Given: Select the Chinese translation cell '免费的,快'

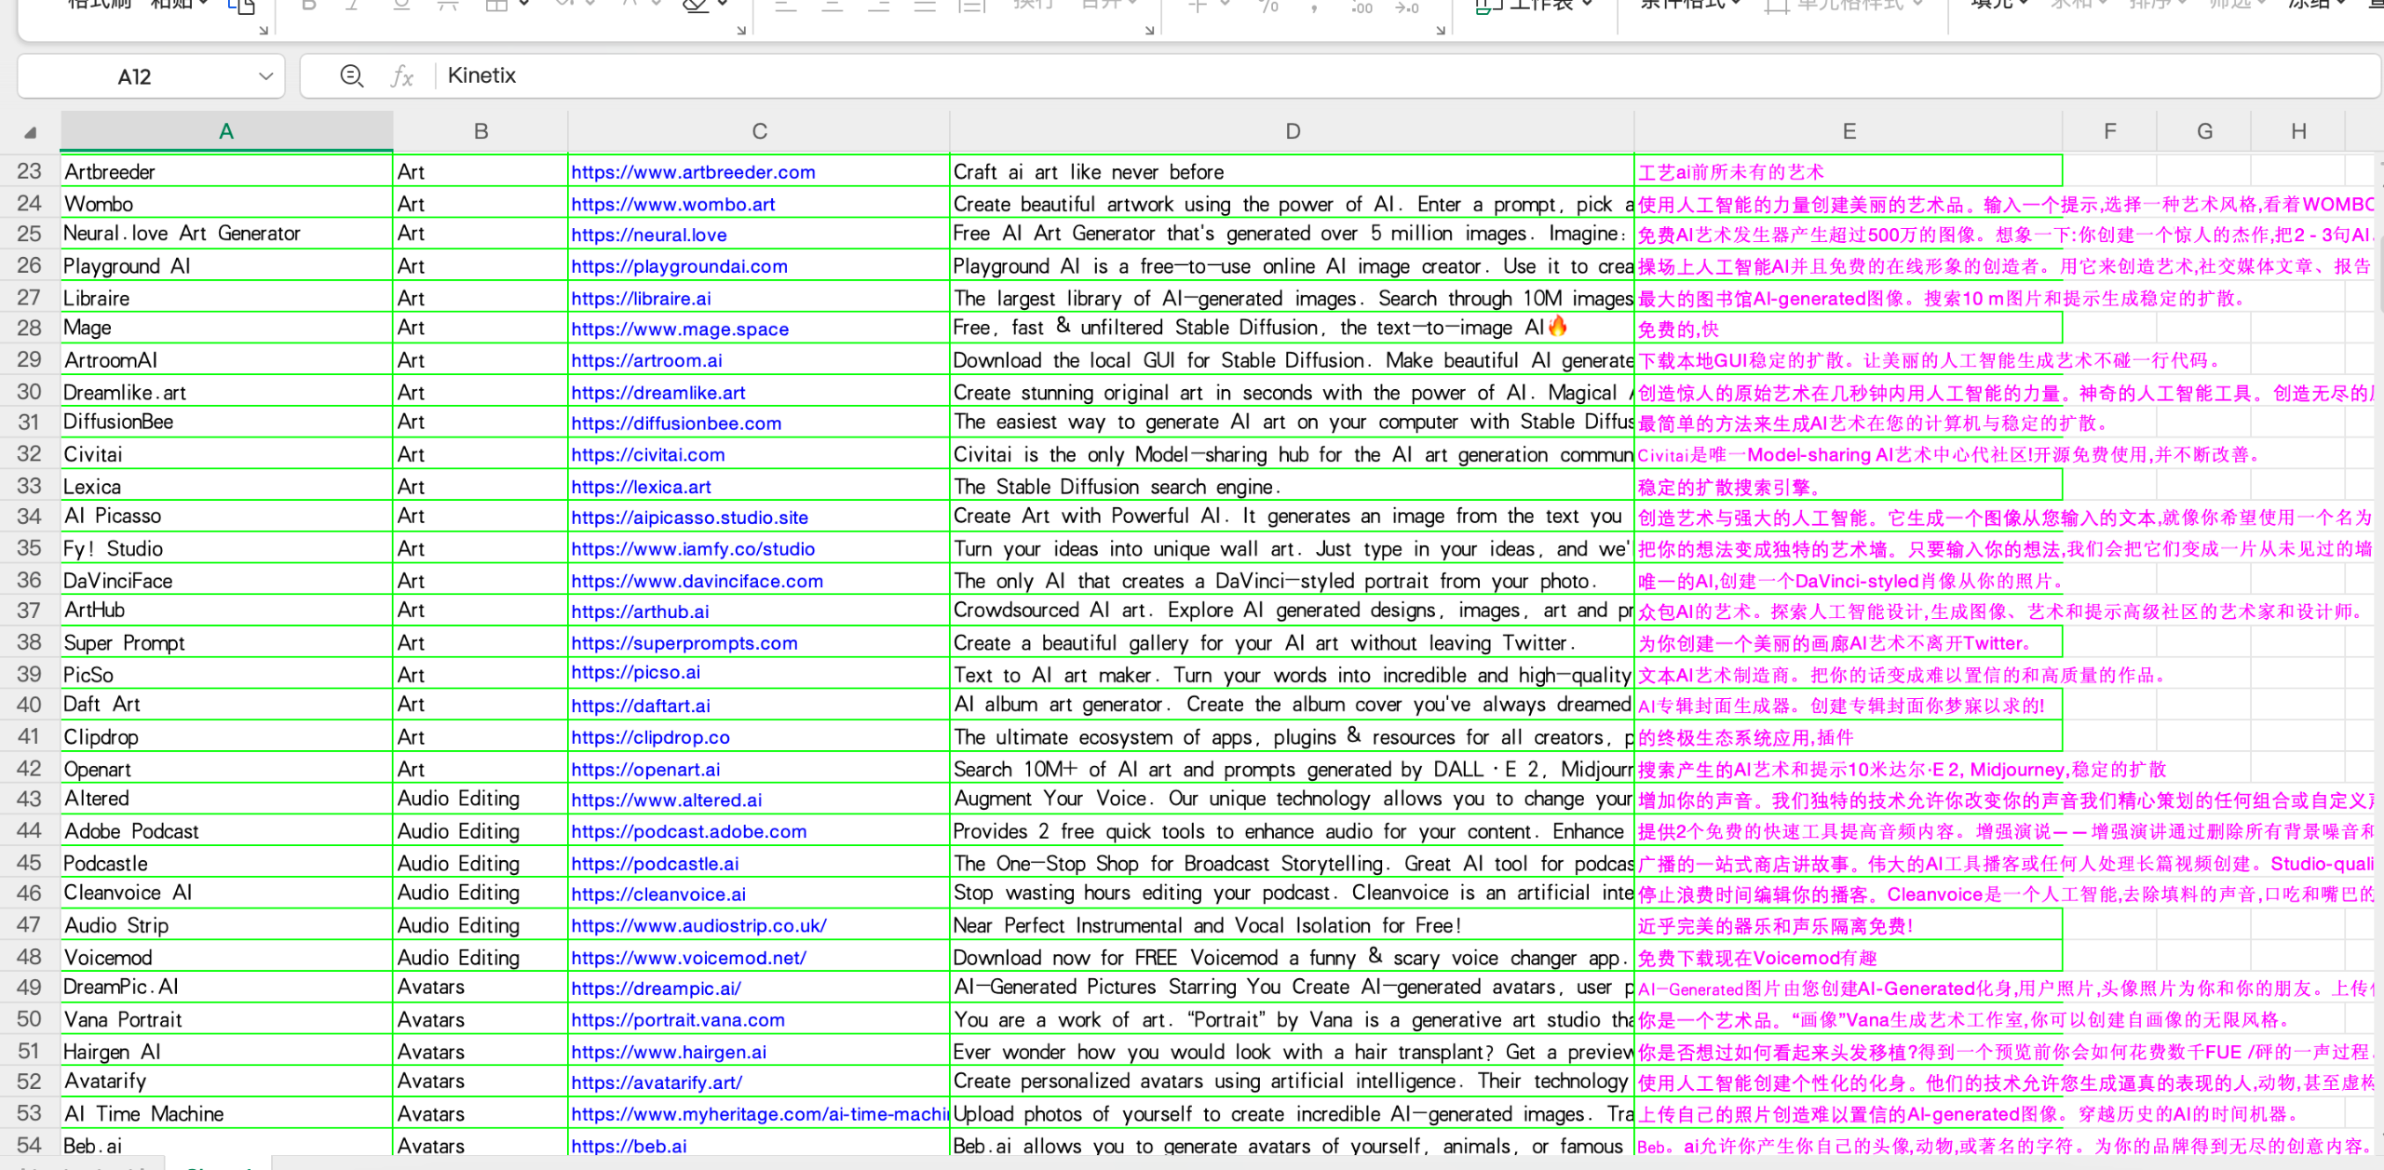Looking at the screenshot, I should 1849,329.
